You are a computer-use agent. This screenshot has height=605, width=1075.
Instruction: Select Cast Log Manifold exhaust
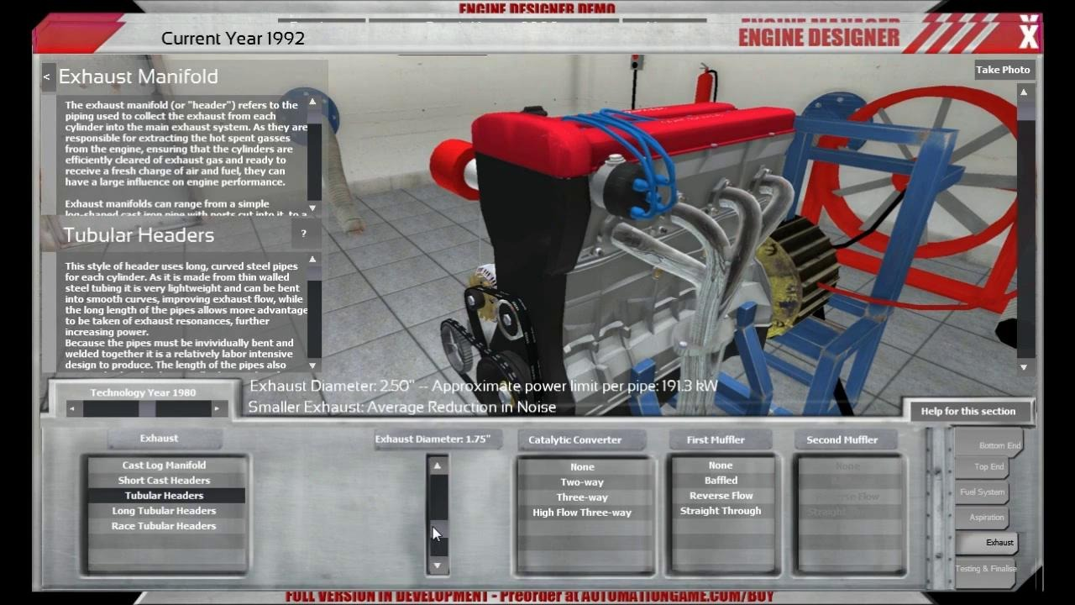click(x=164, y=465)
